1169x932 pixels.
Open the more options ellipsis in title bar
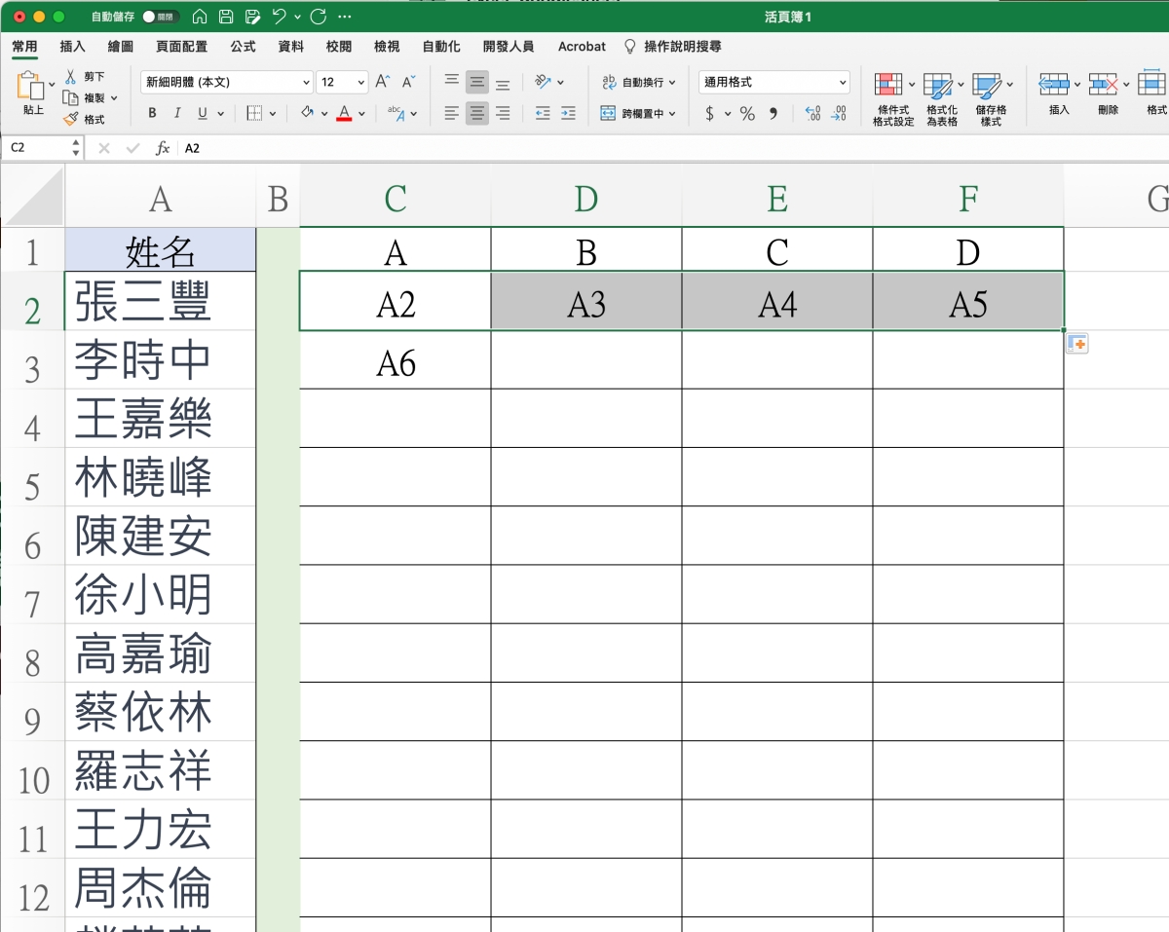[x=344, y=17]
